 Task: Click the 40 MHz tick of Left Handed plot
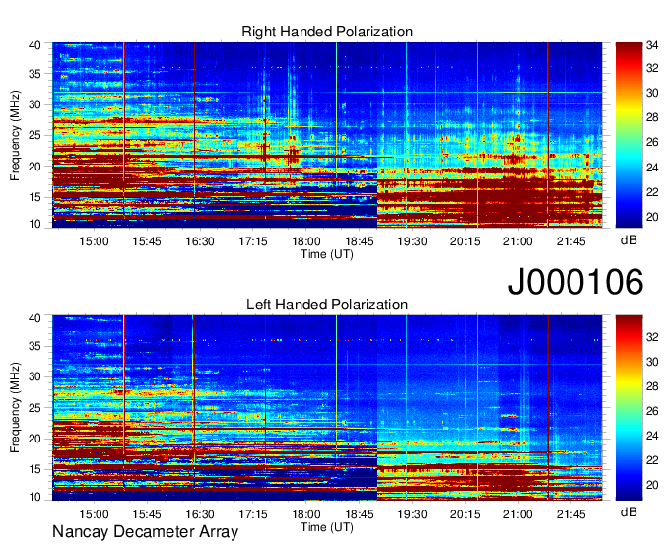click(35, 318)
